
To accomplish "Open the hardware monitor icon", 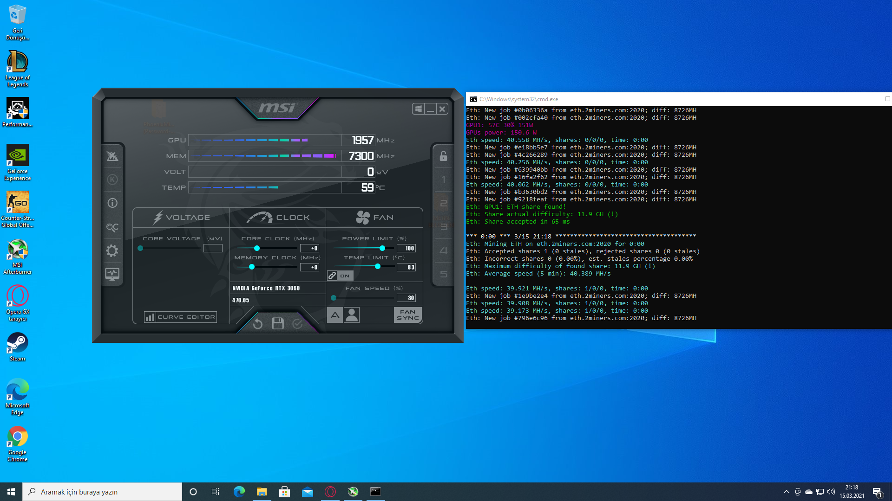I will tap(112, 274).
